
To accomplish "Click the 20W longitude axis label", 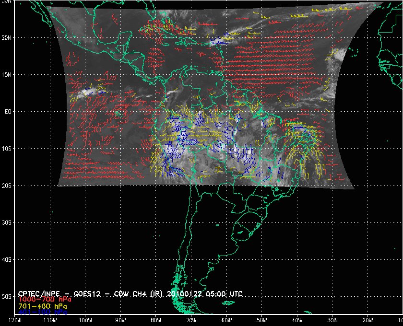I will [x=367, y=320].
